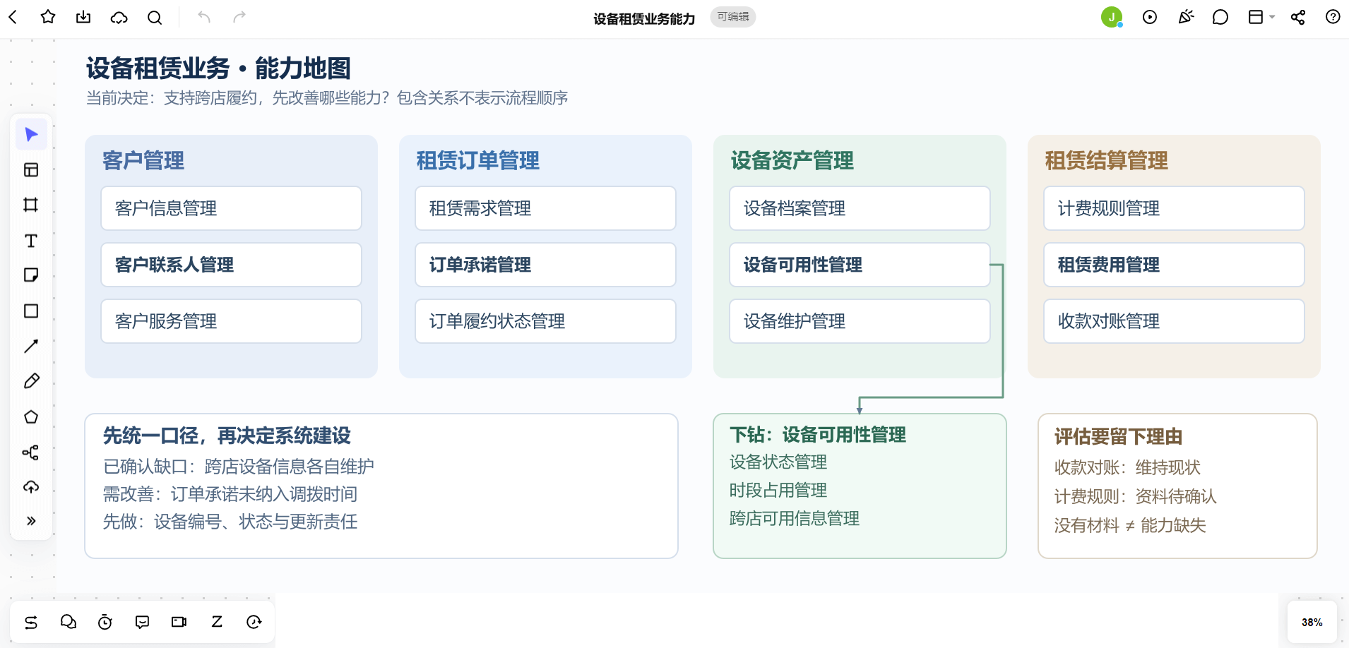Undo the last action
Image resolution: width=1349 pixels, height=648 pixels.
(x=204, y=17)
